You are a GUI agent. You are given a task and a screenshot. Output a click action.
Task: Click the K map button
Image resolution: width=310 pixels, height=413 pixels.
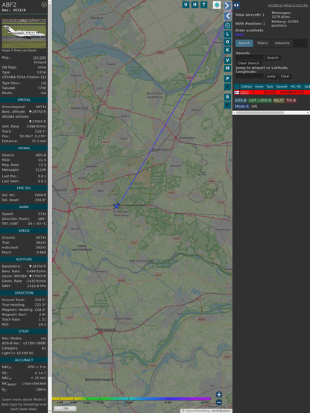(x=227, y=50)
